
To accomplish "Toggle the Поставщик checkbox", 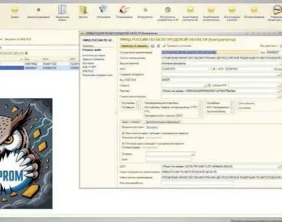I will [137, 107].
